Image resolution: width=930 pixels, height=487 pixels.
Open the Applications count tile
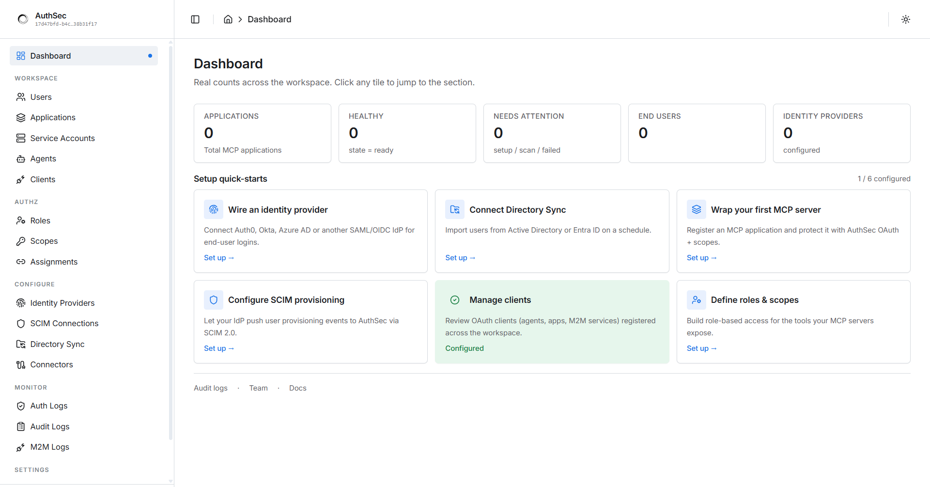pos(263,133)
